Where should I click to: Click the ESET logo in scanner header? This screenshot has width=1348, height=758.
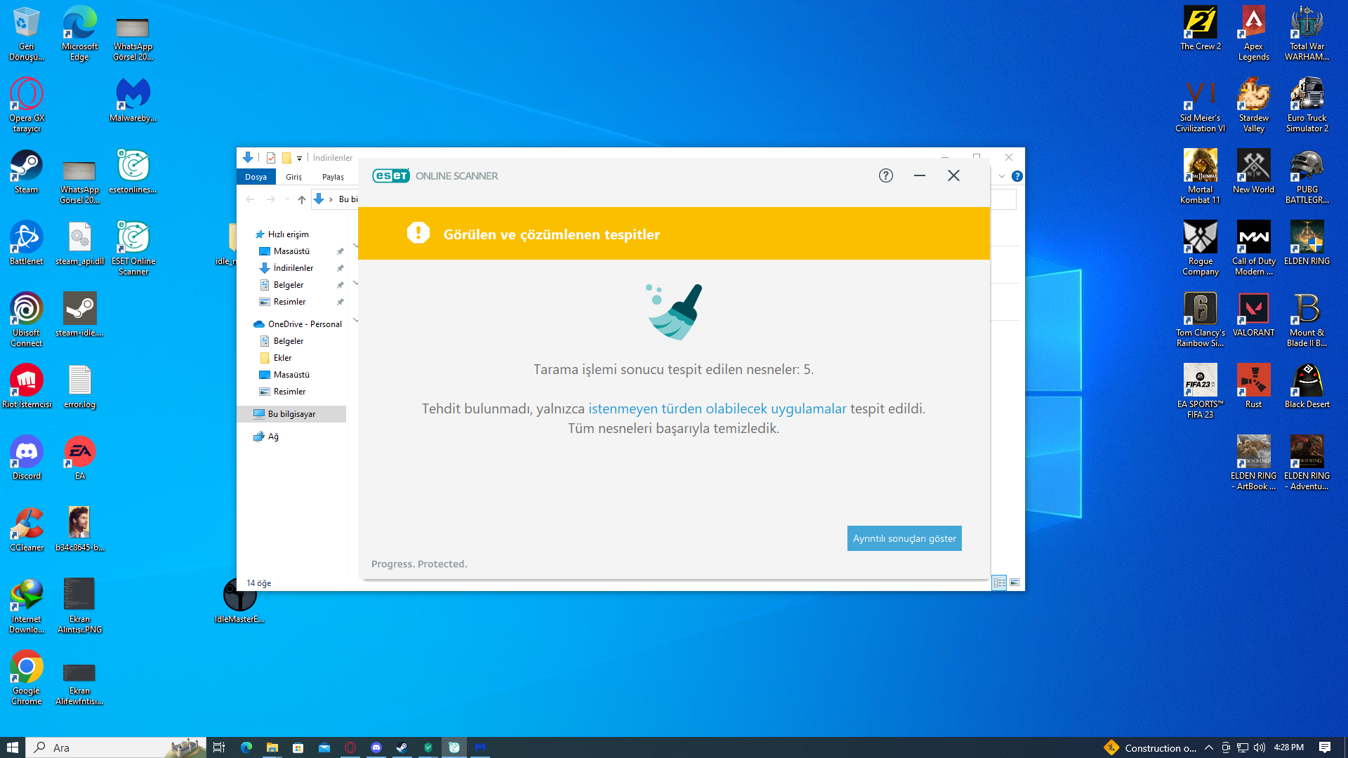pyautogui.click(x=391, y=175)
